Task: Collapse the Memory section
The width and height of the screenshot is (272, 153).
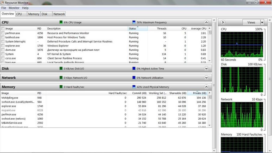Action: (206, 87)
